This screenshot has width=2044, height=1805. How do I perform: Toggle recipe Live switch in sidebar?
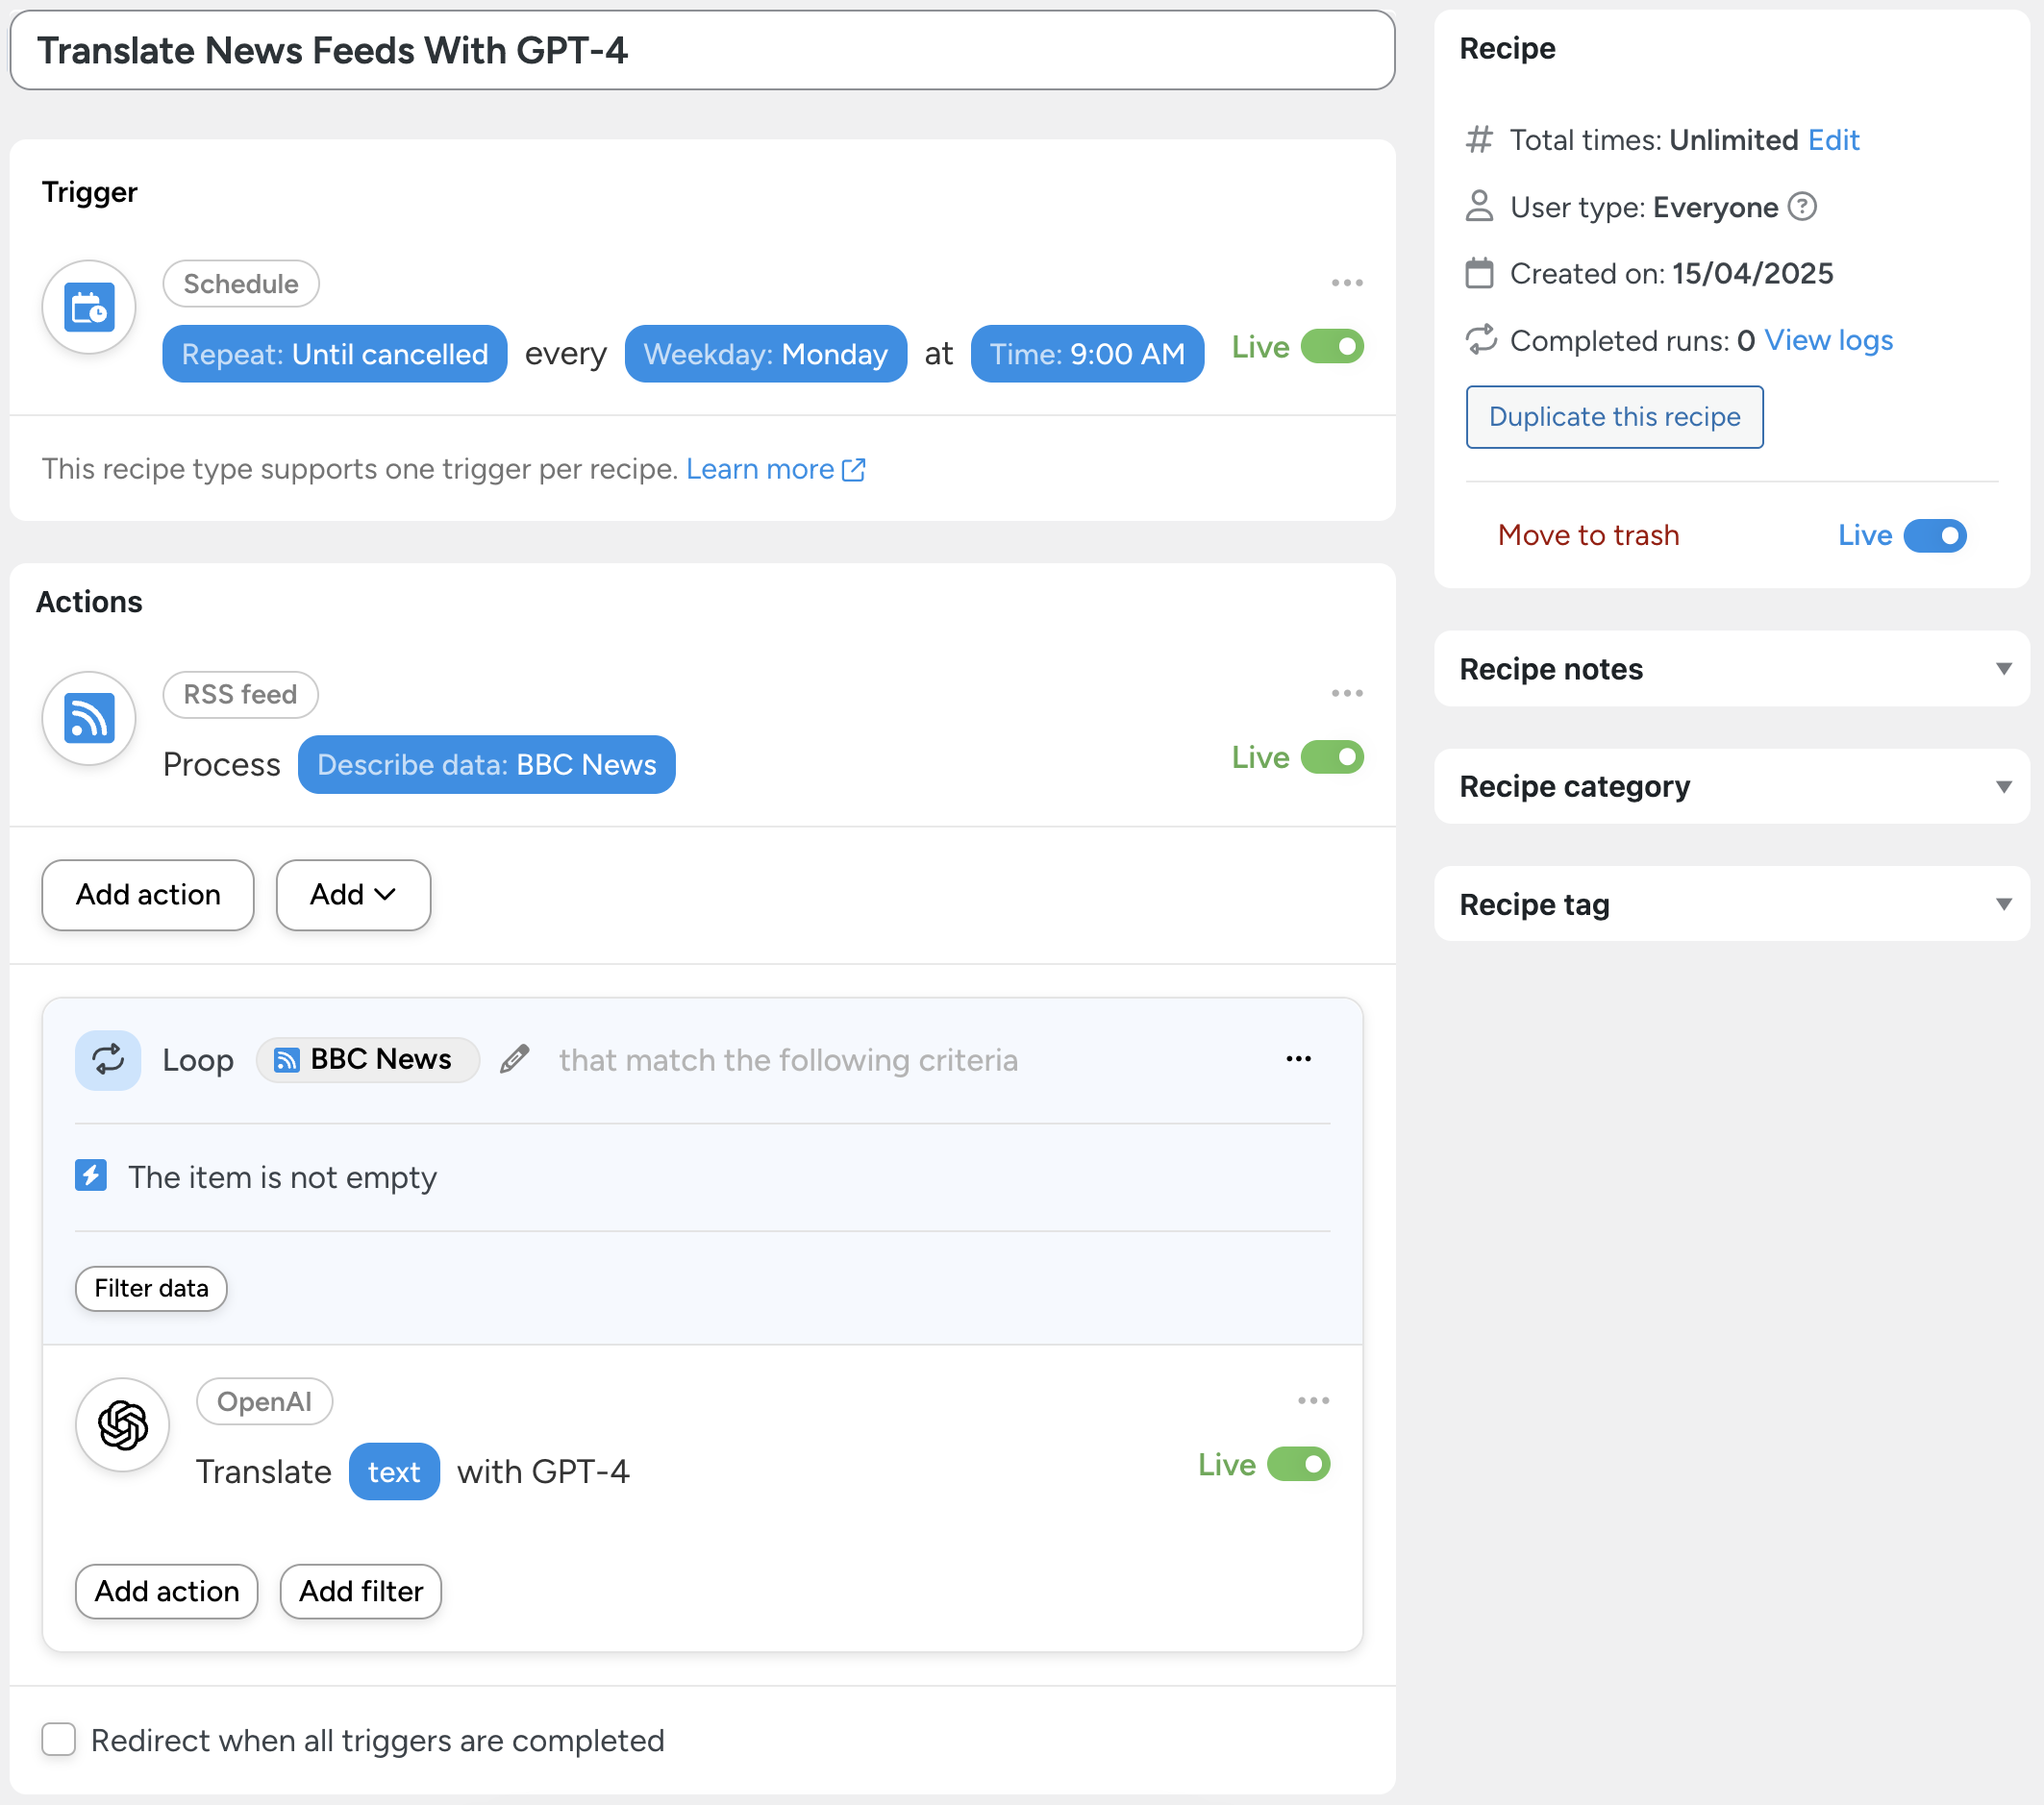pos(1934,535)
